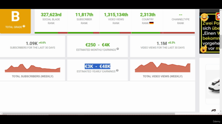Click the Total Video Views (Weekly) label

[163, 76]
